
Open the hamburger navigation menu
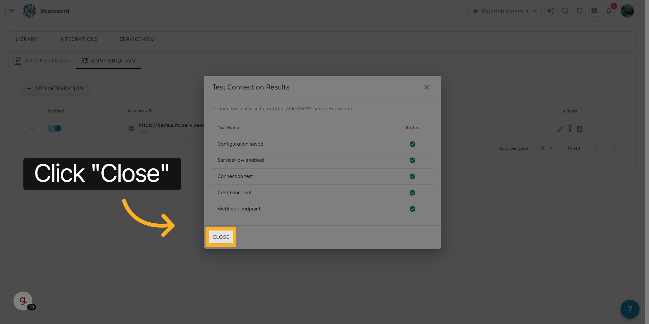coord(10,10)
